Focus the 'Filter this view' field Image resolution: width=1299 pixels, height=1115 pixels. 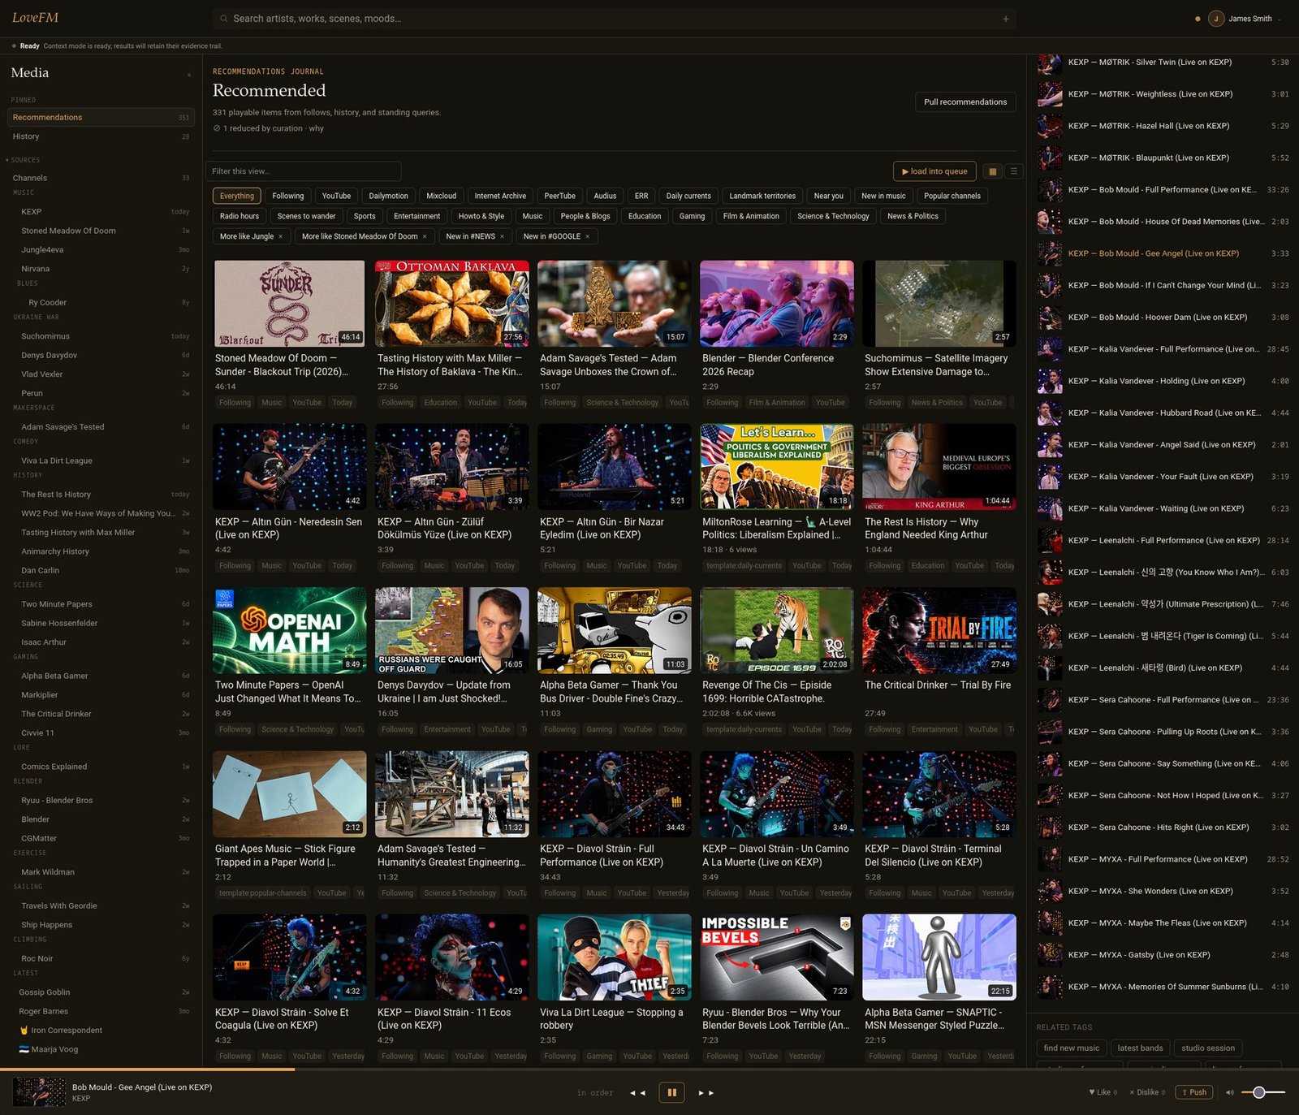pos(304,171)
